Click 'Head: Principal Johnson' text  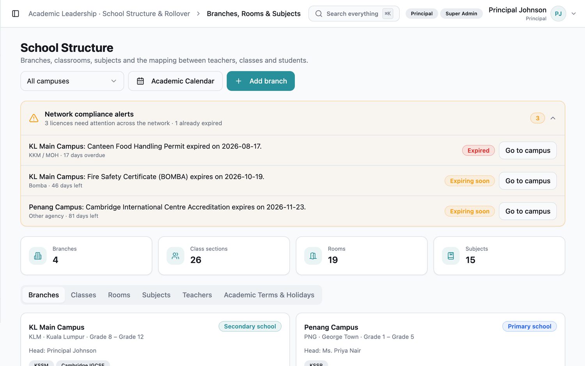[x=62, y=351]
